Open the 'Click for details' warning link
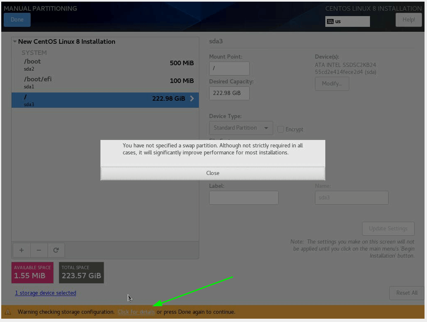Image resolution: width=427 pixels, height=322 pixels. point(136,312)
